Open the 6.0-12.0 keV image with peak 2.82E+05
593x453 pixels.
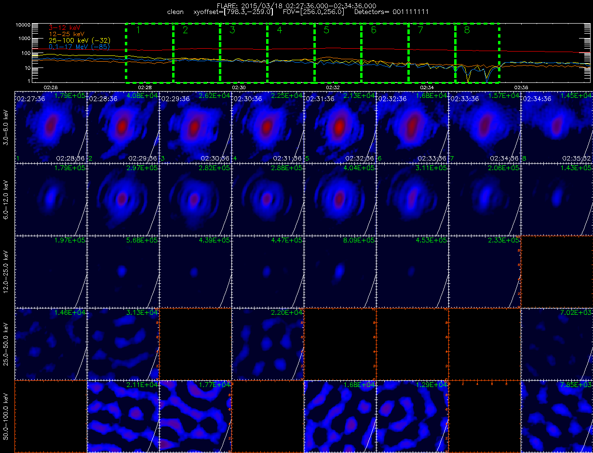click(x=195, y=199)
